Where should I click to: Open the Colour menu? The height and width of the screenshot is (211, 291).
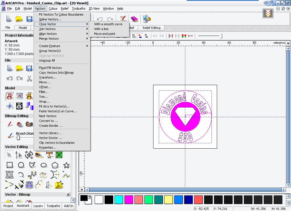click(53, 9)
